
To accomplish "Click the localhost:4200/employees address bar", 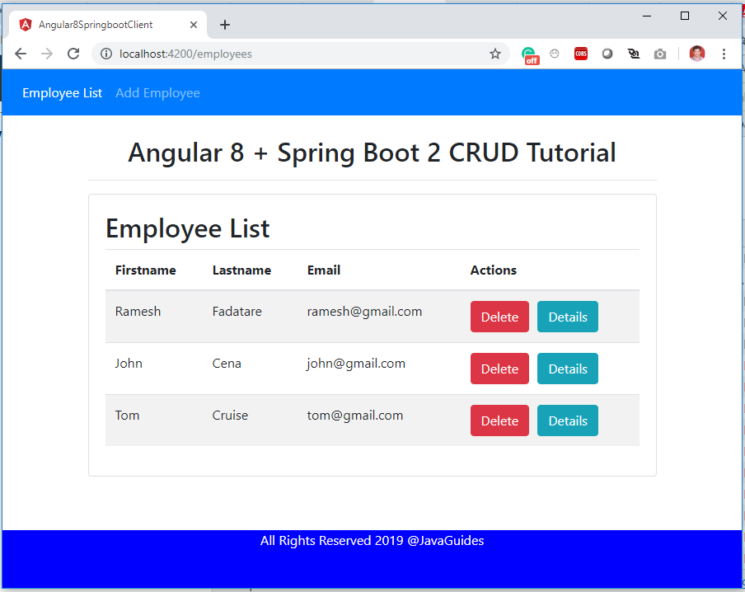I will coord(299,54).
